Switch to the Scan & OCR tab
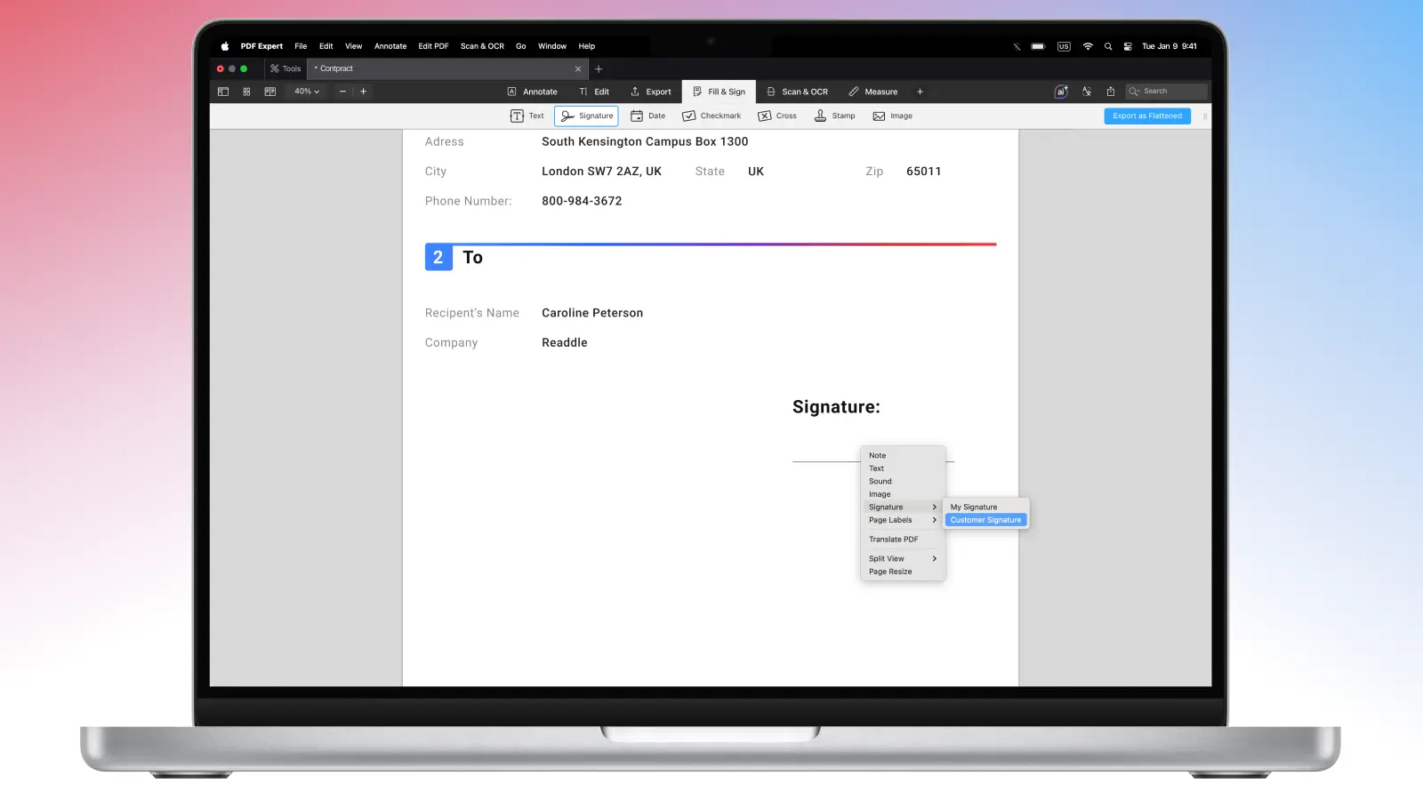This screenshot has width=1423, height=800. coord(797,92)
